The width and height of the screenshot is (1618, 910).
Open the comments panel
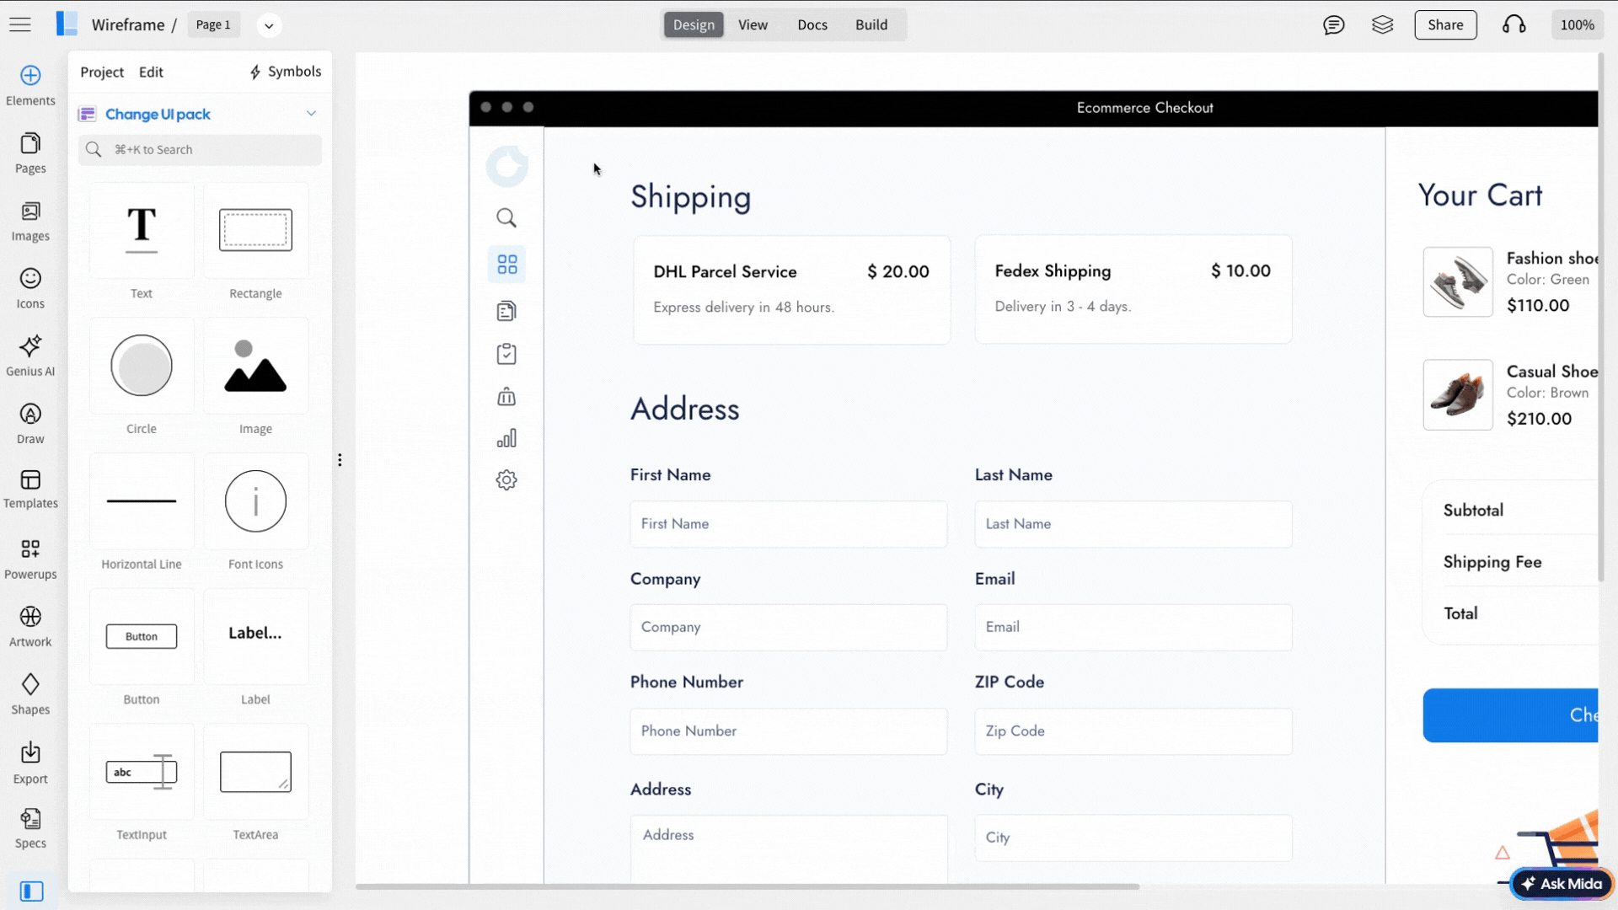tap(1334, 24)
